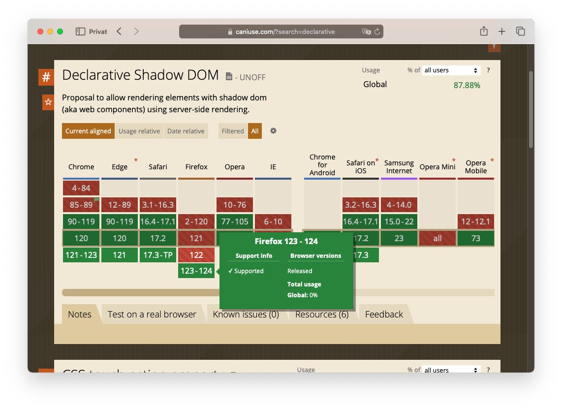This screenshot has height=409, width=562.
Task: Select Edge 121 version cell
Action: (x=120, y=255)
